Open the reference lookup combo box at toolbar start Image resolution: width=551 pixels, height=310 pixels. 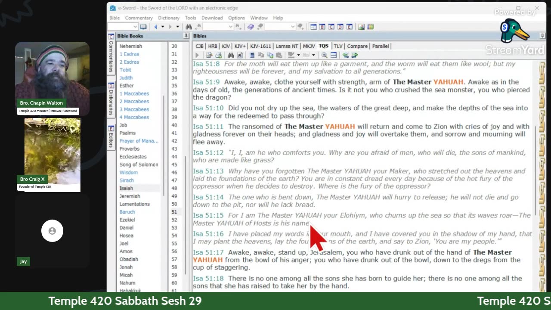122,27
